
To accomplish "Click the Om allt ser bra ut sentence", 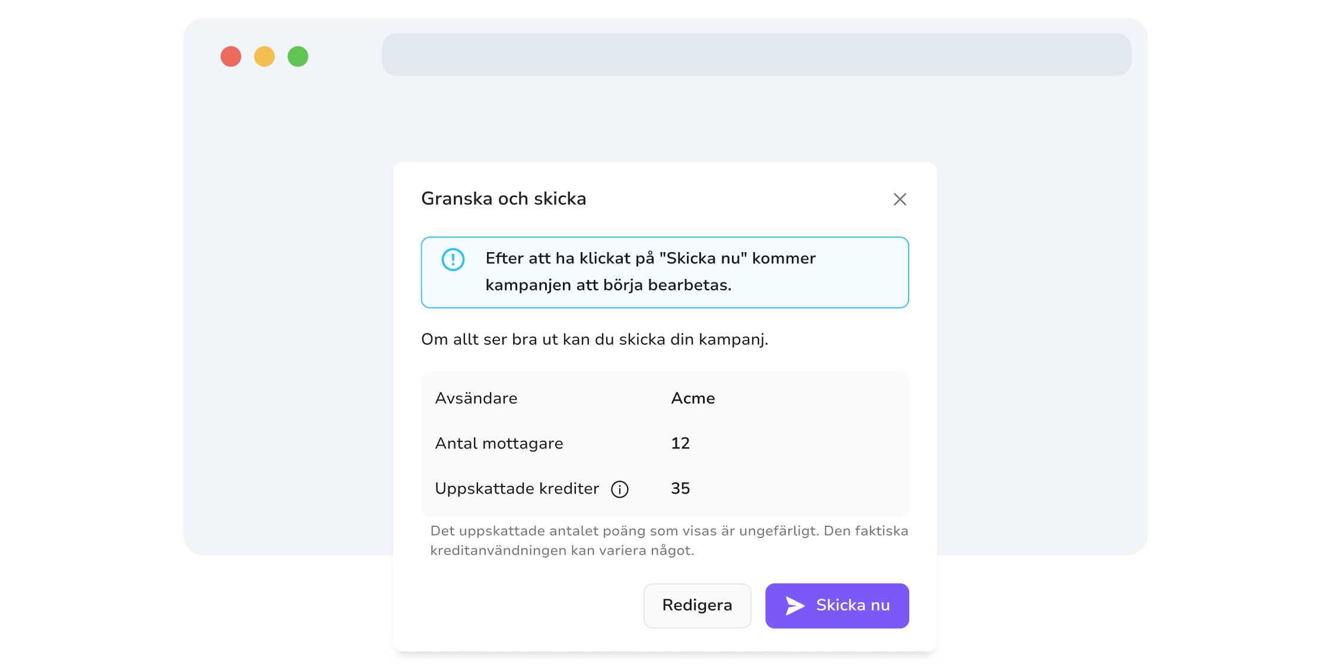I will (x=595, y=339).
